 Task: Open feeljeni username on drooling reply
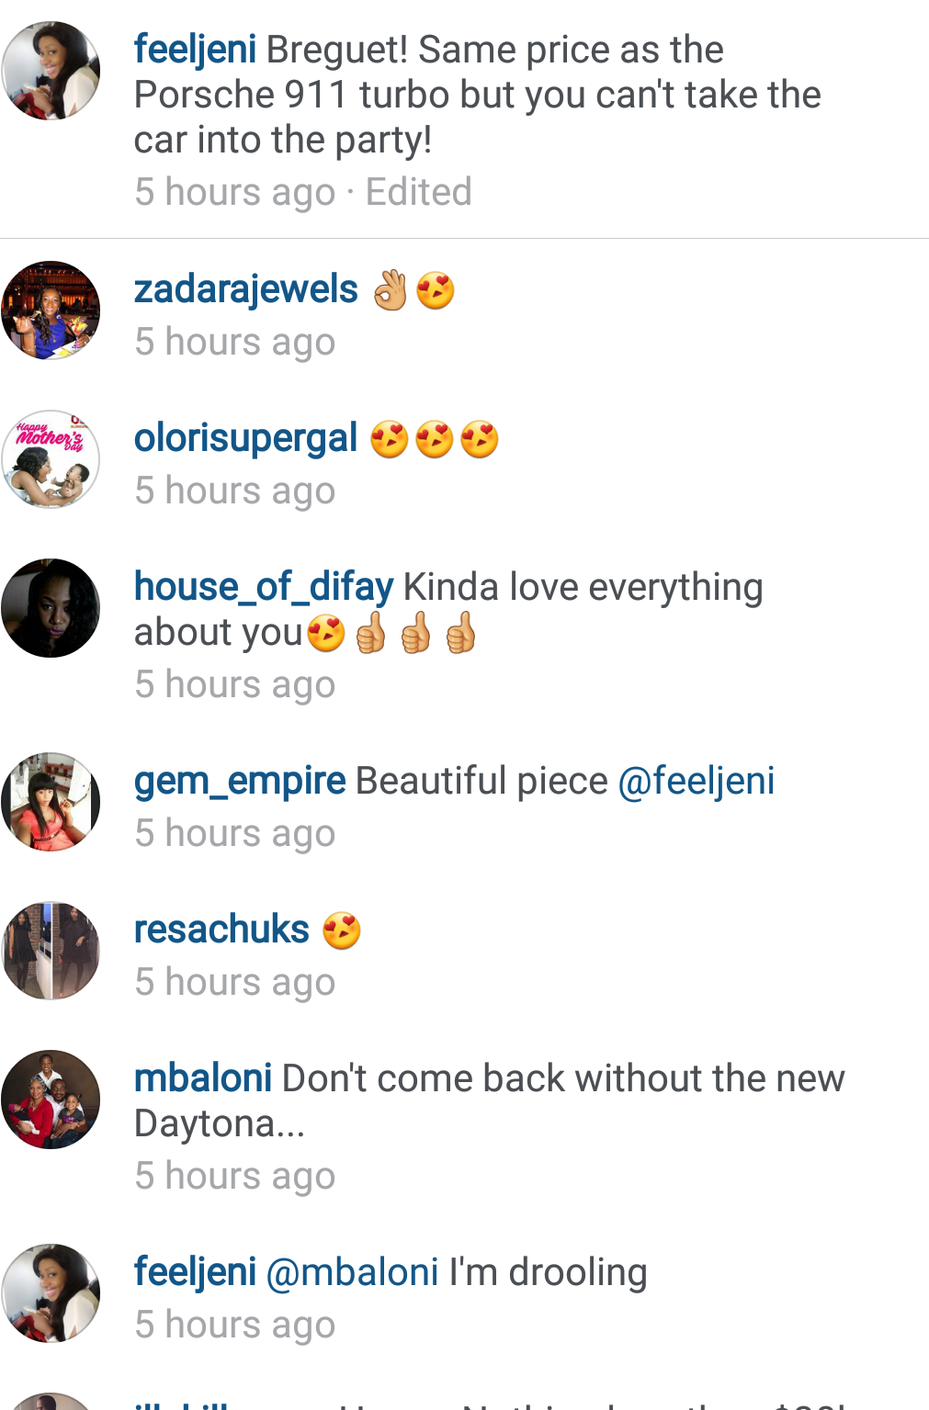[195, 1272]
